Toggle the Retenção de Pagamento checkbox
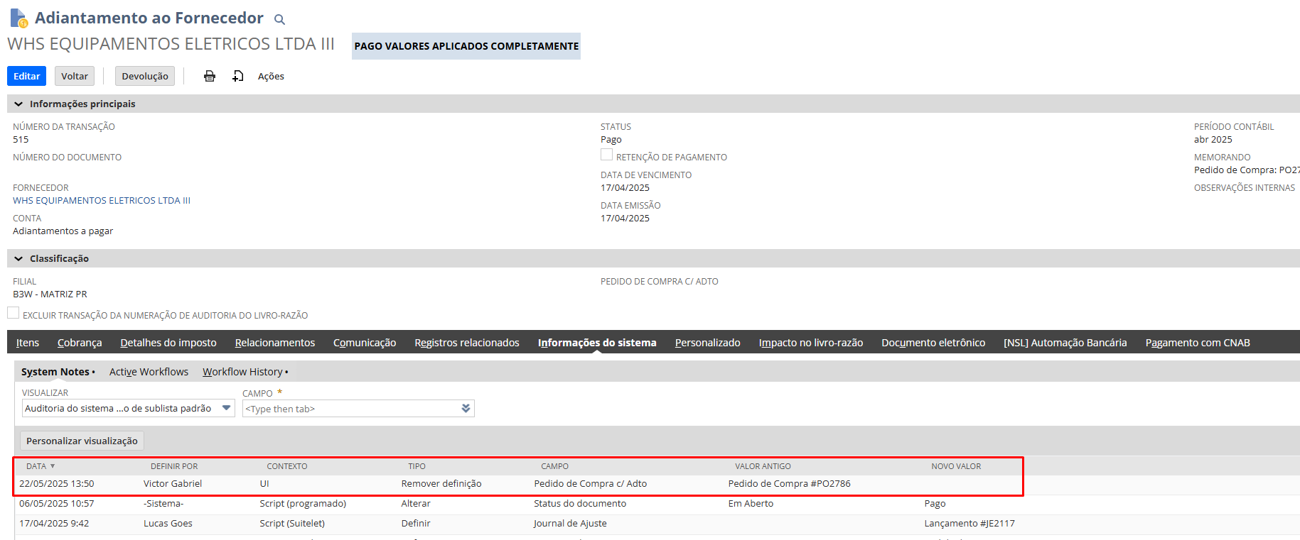This screenshot has height=540, width=1300. pyautogui.click(x=606, y=155)
